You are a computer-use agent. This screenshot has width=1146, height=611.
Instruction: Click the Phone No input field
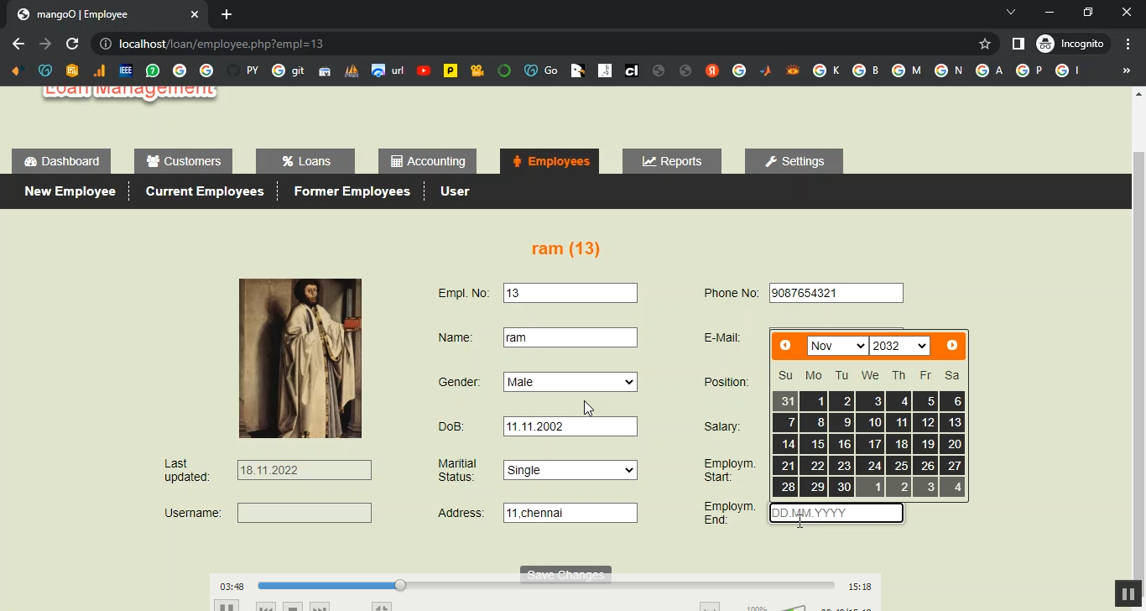pos(836,293)
